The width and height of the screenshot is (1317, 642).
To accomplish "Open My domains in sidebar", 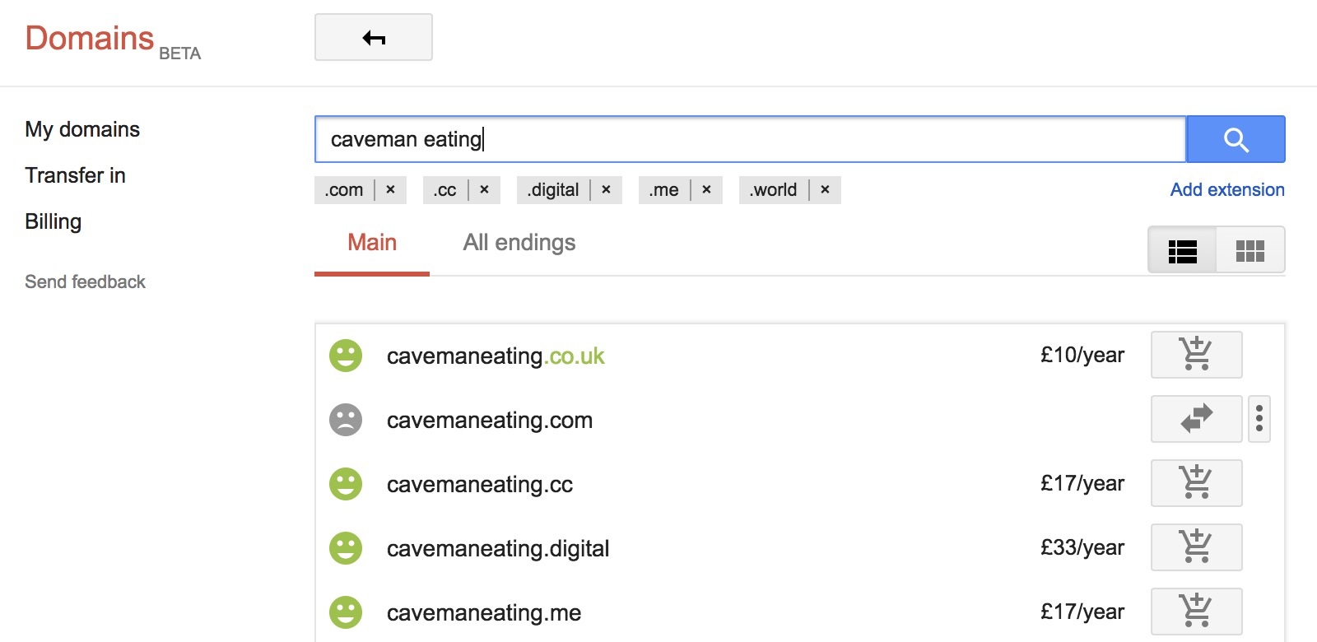I will coord(82,129).
